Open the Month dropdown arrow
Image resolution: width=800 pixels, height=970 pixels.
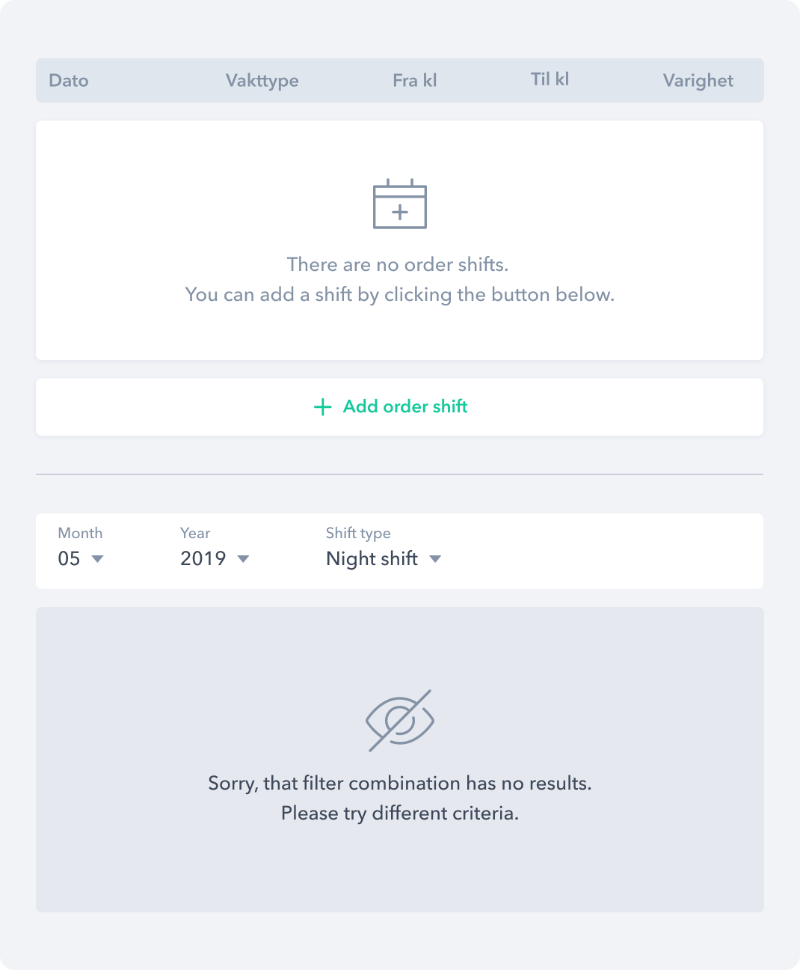[x=97, y=559]
